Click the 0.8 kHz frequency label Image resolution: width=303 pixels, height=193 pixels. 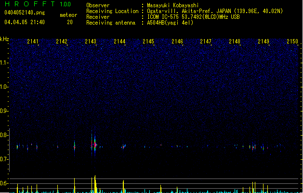(4, 135)
